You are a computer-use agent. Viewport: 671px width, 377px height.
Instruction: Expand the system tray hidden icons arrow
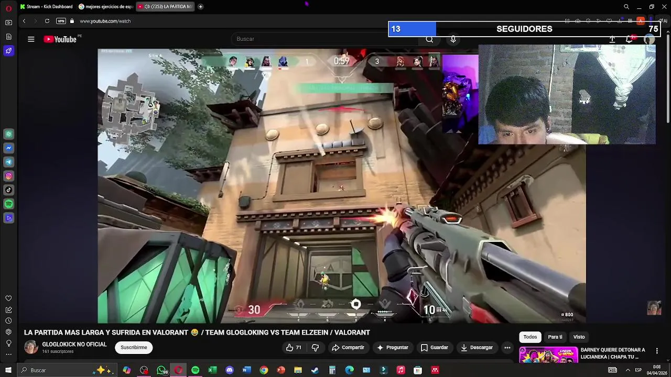click(x=627, y=370)
